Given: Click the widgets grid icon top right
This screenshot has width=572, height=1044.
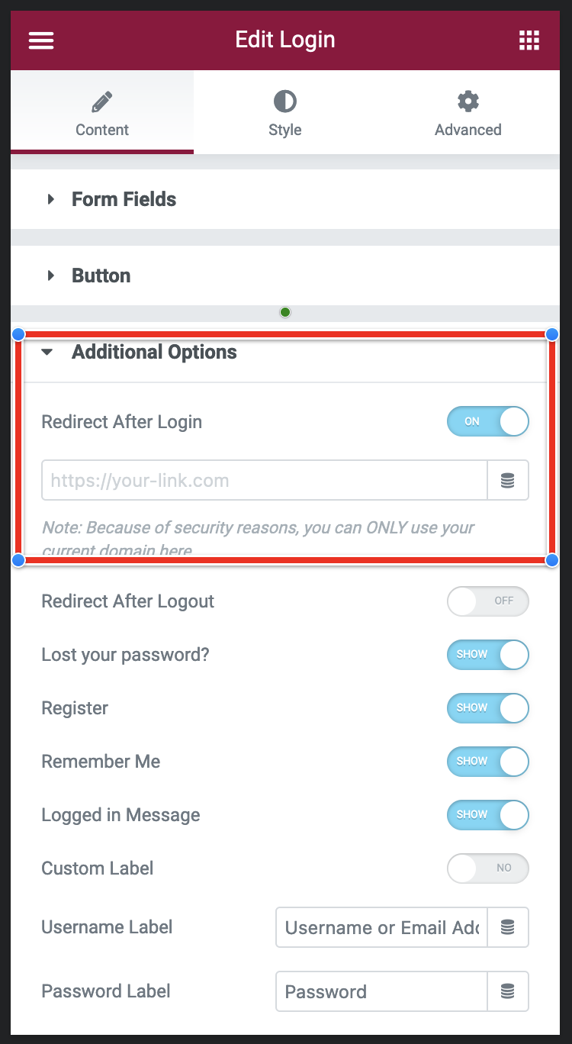Looking at the screenshot, I should [529, 40].
